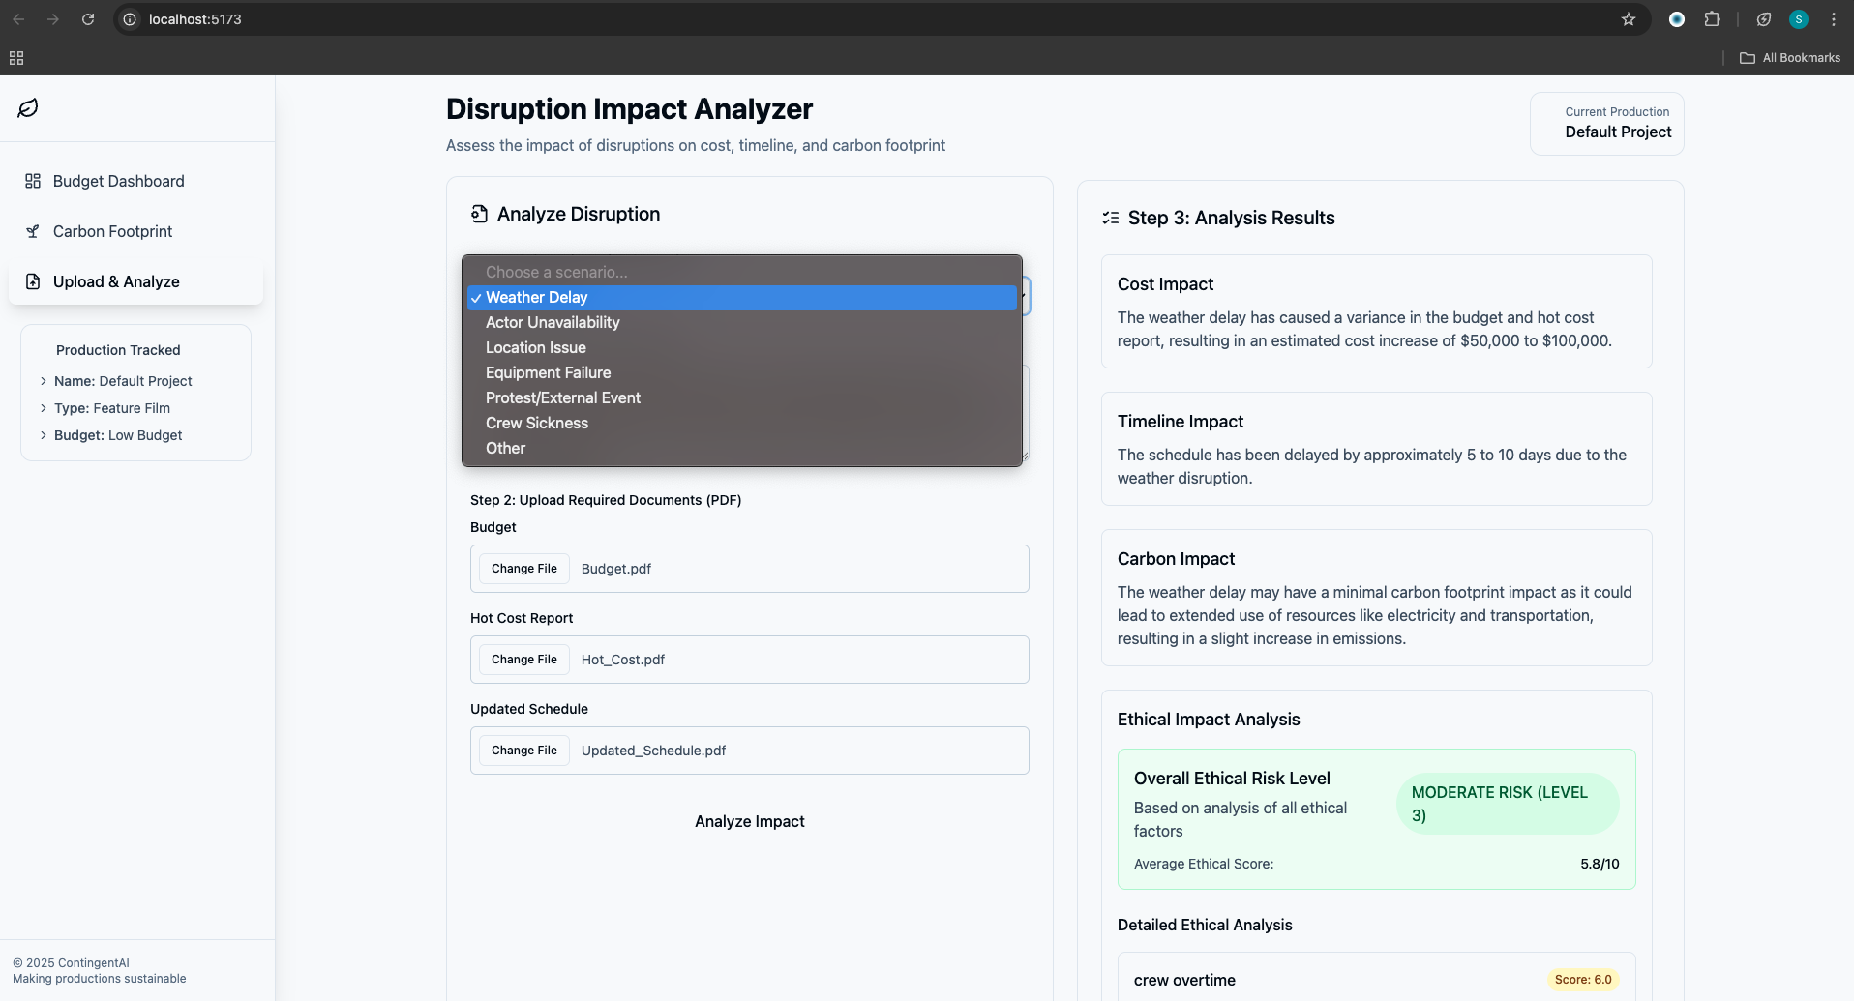Open the browser extensions puzzle icon

pyautogui.click(x=1712, y=19)
